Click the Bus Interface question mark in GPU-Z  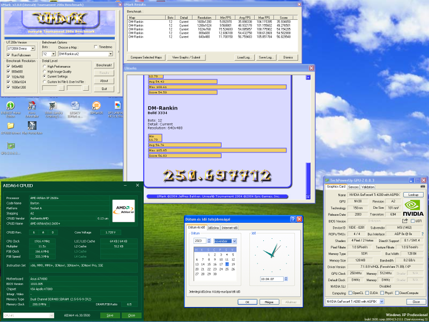click(423, 234)
